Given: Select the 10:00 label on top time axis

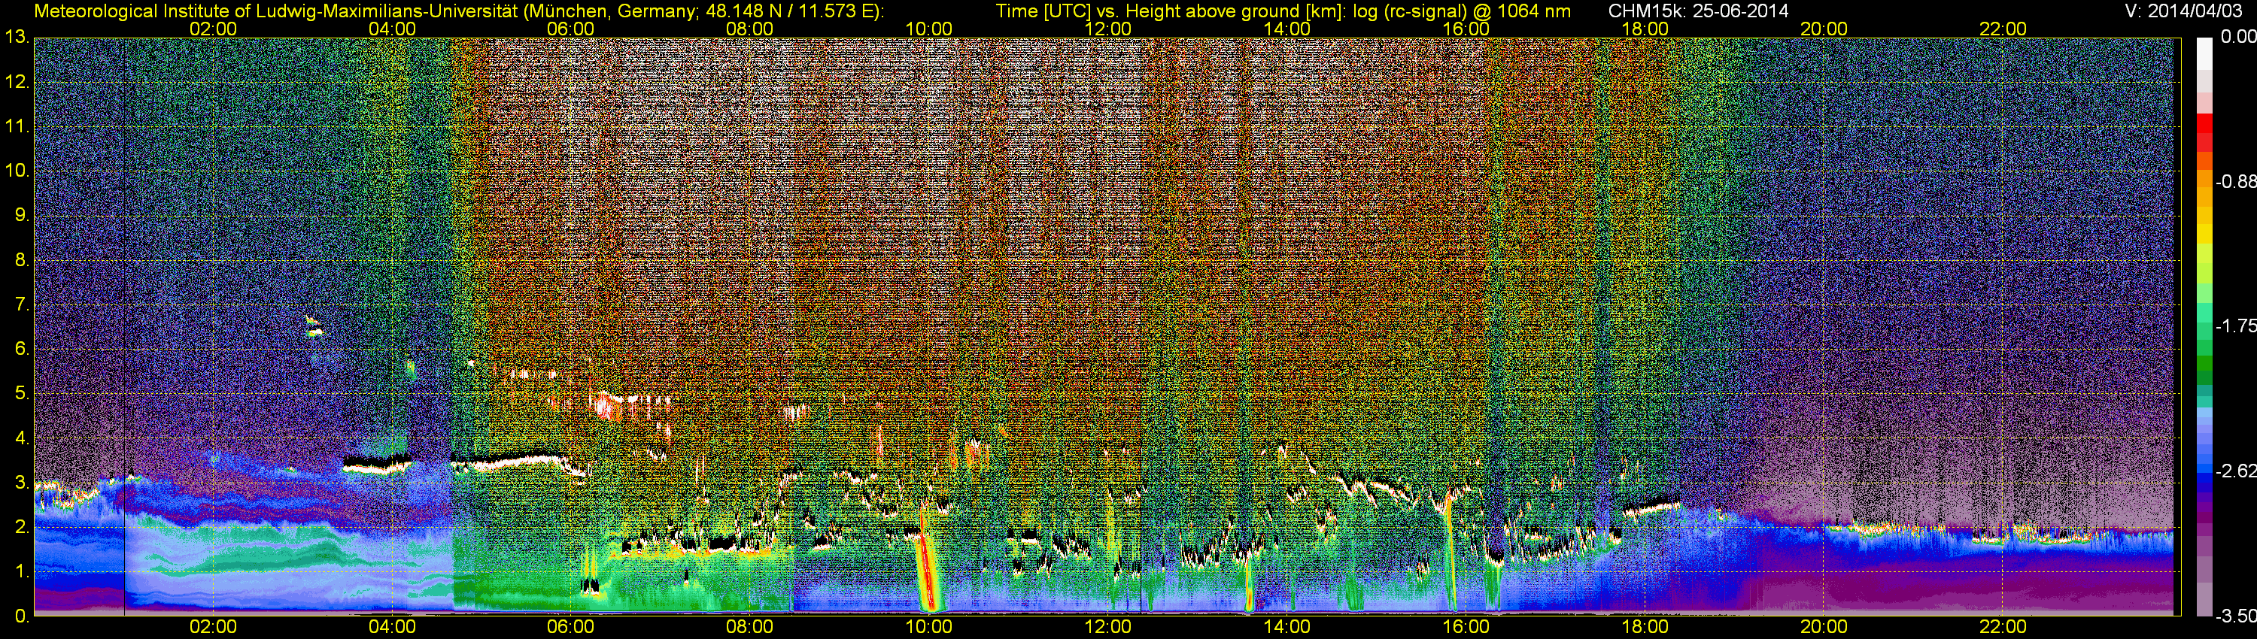Looking at the screenshot, I should coord(928,29).
